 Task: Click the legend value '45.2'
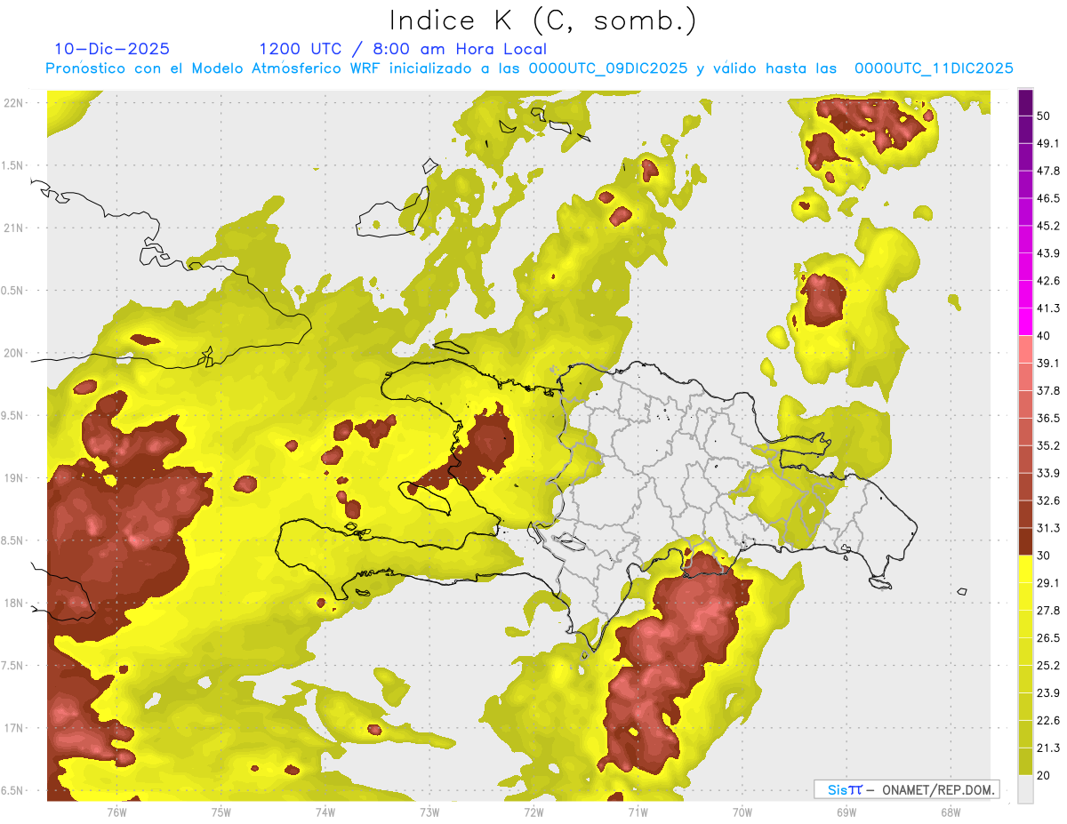pyautogui.click(x=1049, y=226)
